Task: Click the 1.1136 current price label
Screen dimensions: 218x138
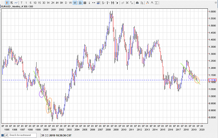Action: point(212,80)
